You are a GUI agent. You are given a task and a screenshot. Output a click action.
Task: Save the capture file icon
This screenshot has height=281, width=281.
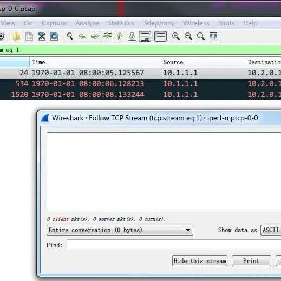pos(29,36)
